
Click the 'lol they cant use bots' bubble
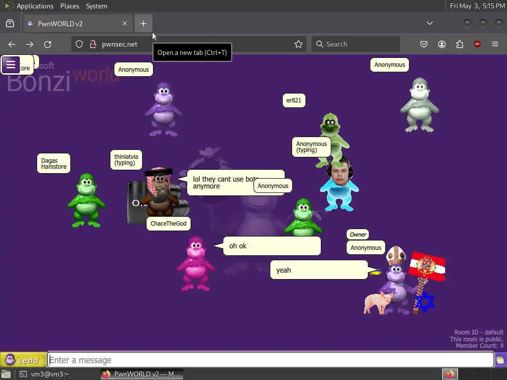click(x=223, y=183)
